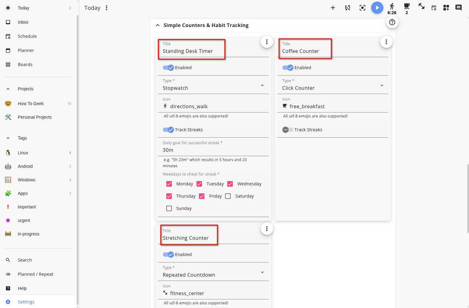Select the important tag
The height and width of the screenshot is (308, 469).
38,207
